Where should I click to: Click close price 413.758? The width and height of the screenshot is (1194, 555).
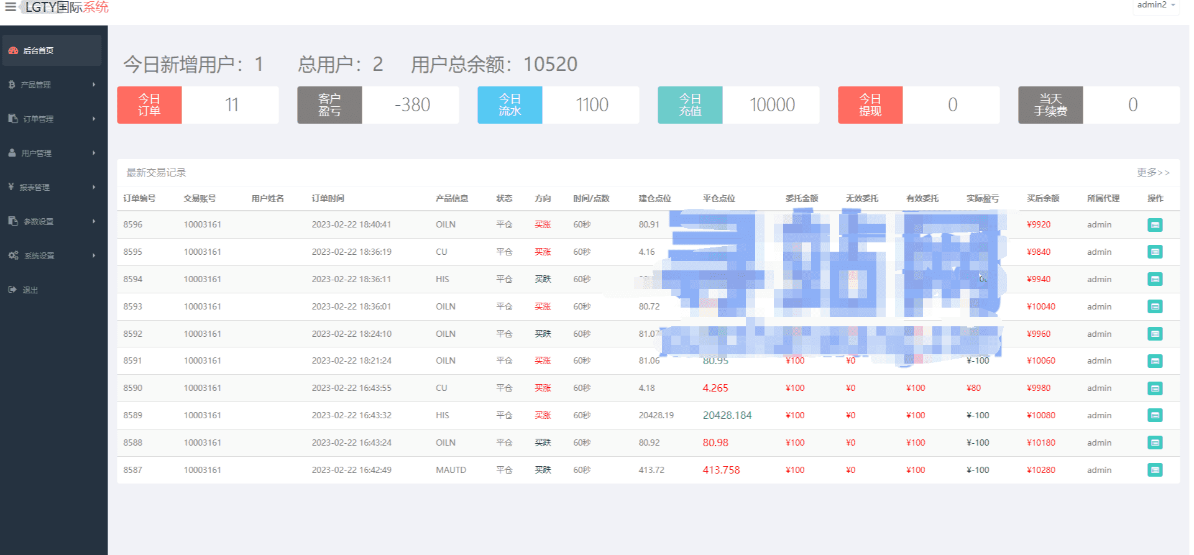pyautogui.click(x=721, y=470)
